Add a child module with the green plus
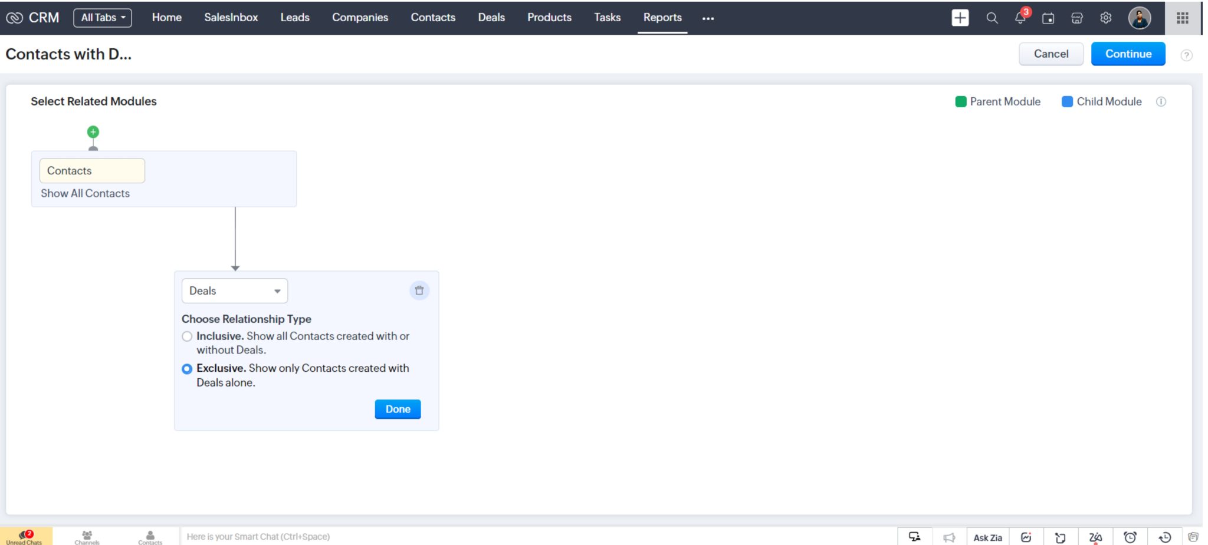 pos(93,132)
